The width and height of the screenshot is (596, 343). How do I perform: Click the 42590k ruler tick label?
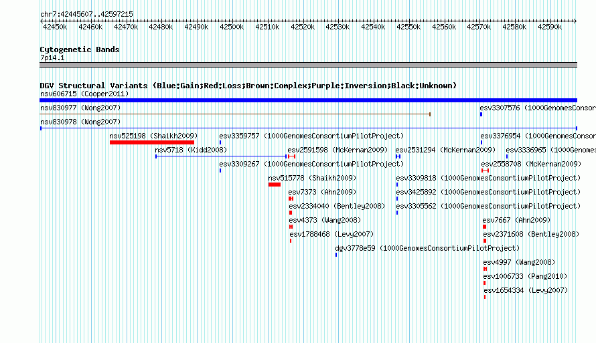550,27
